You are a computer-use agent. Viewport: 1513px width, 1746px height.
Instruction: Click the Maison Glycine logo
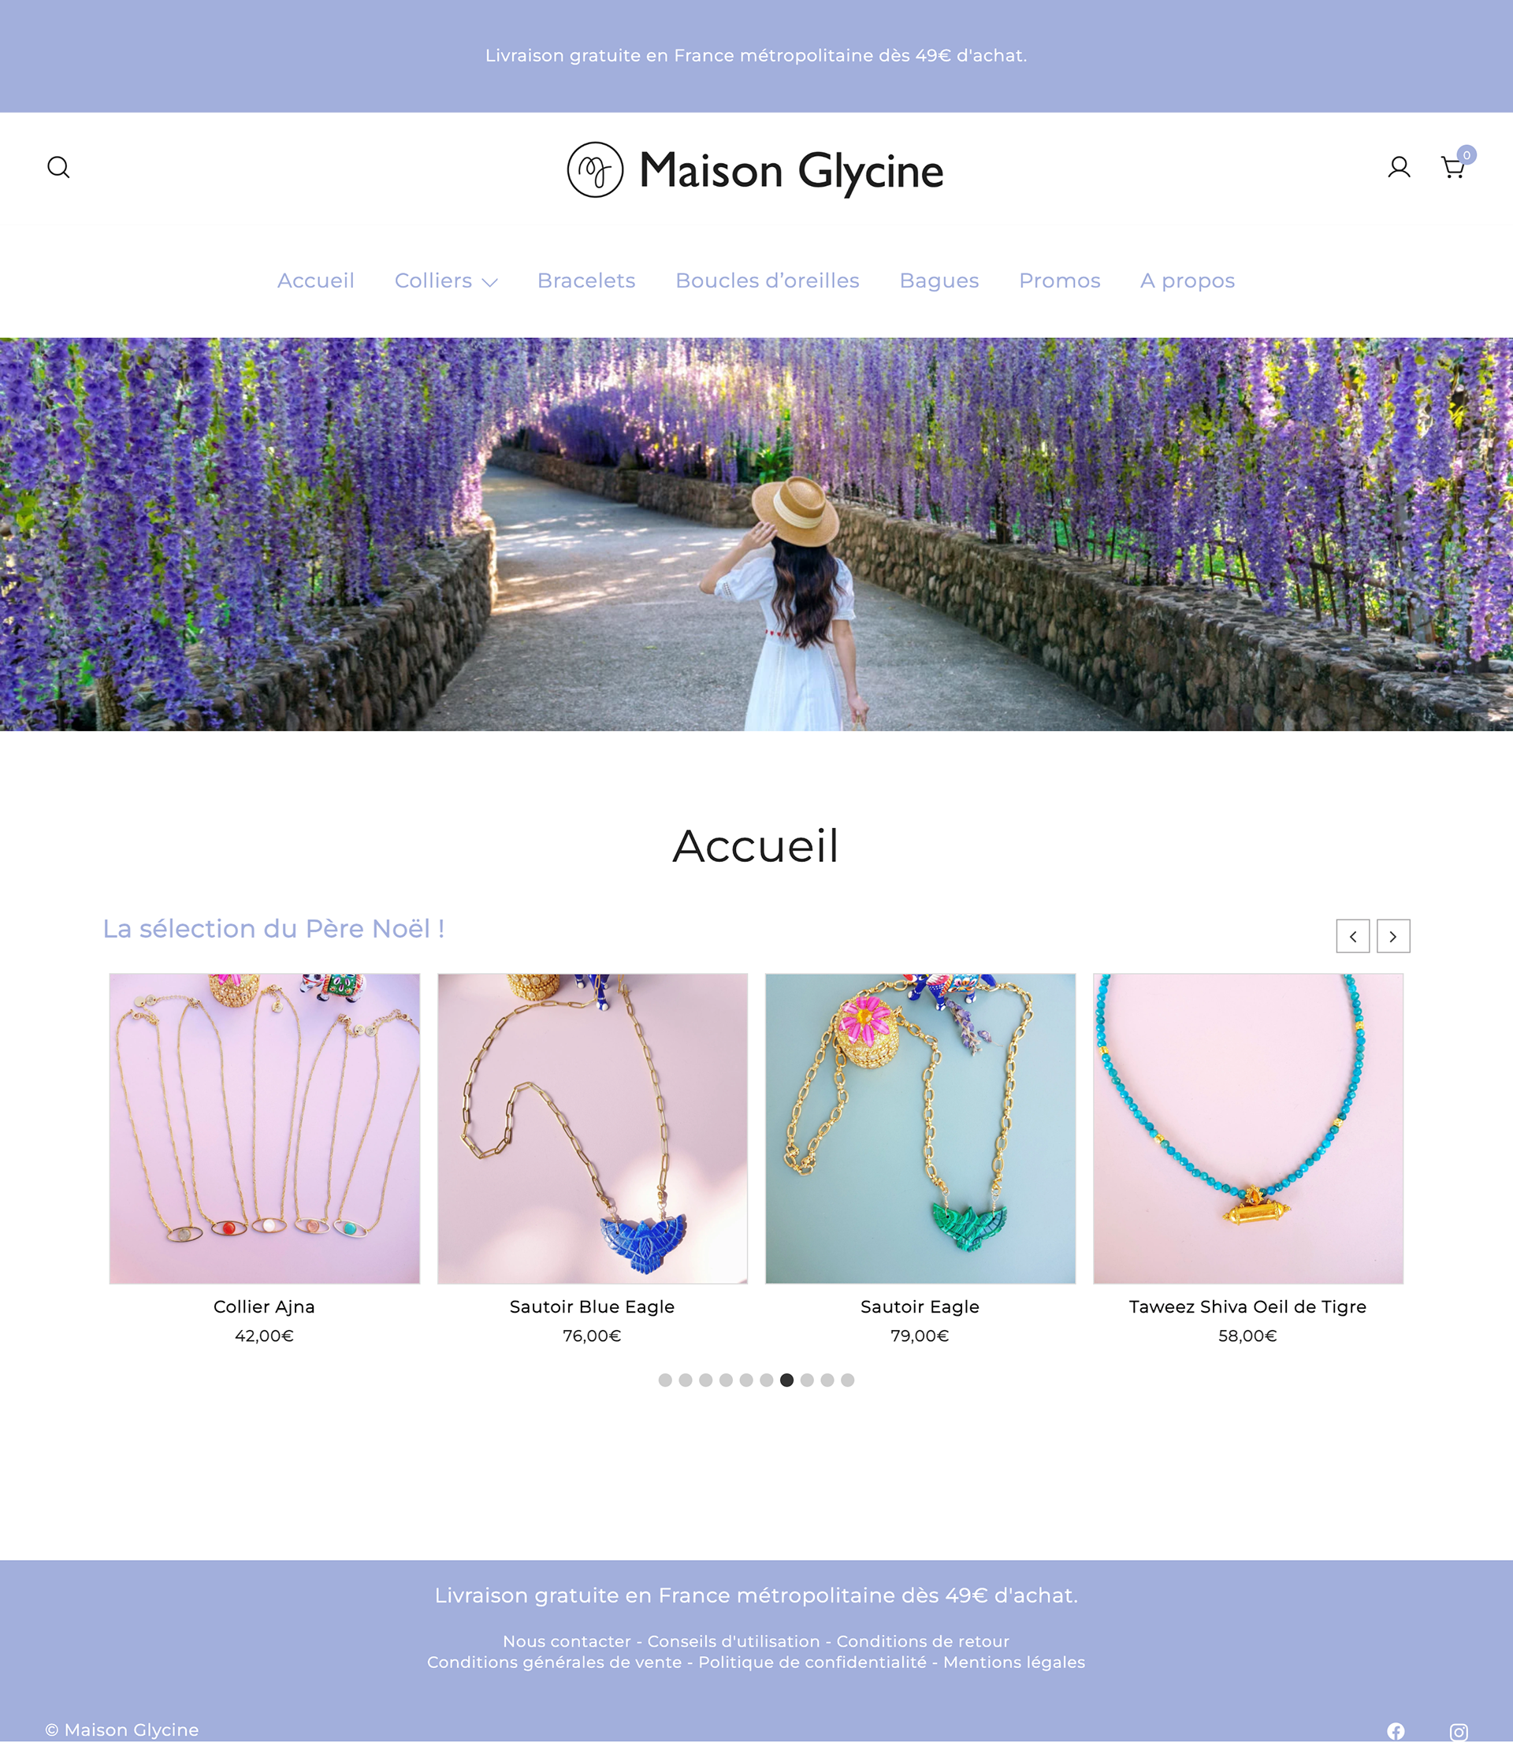tap(756, 169)
